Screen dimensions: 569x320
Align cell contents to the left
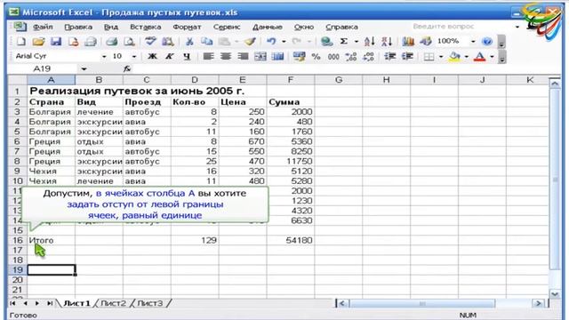click(x=208, y=57)
